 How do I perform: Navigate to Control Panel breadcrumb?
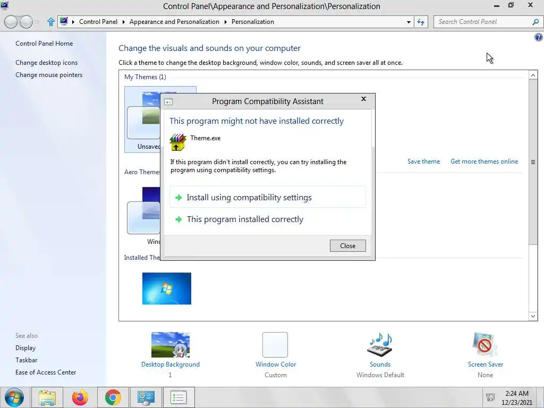(98, 21)
